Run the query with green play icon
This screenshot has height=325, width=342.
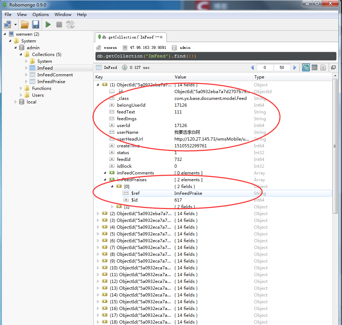point(48,24)
